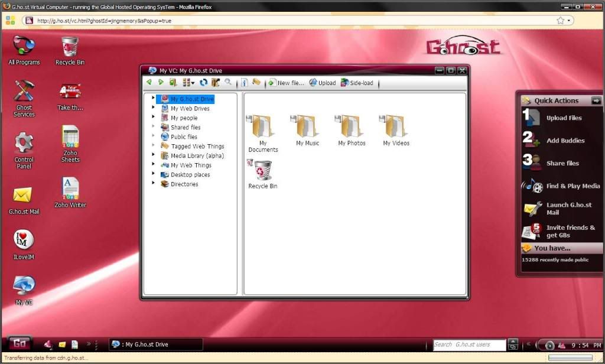This screenshot has height=364, width=605.
Task: Take the tour via the desktop icon
Action: click(x=70, y=96)
